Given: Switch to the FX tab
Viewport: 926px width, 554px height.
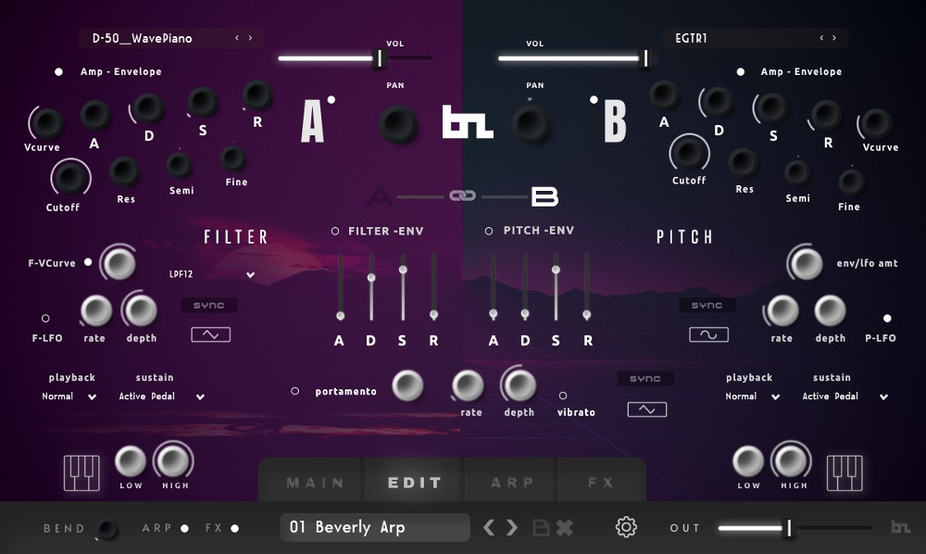Looking at the screenshot, I should click(x=601, y=483).
